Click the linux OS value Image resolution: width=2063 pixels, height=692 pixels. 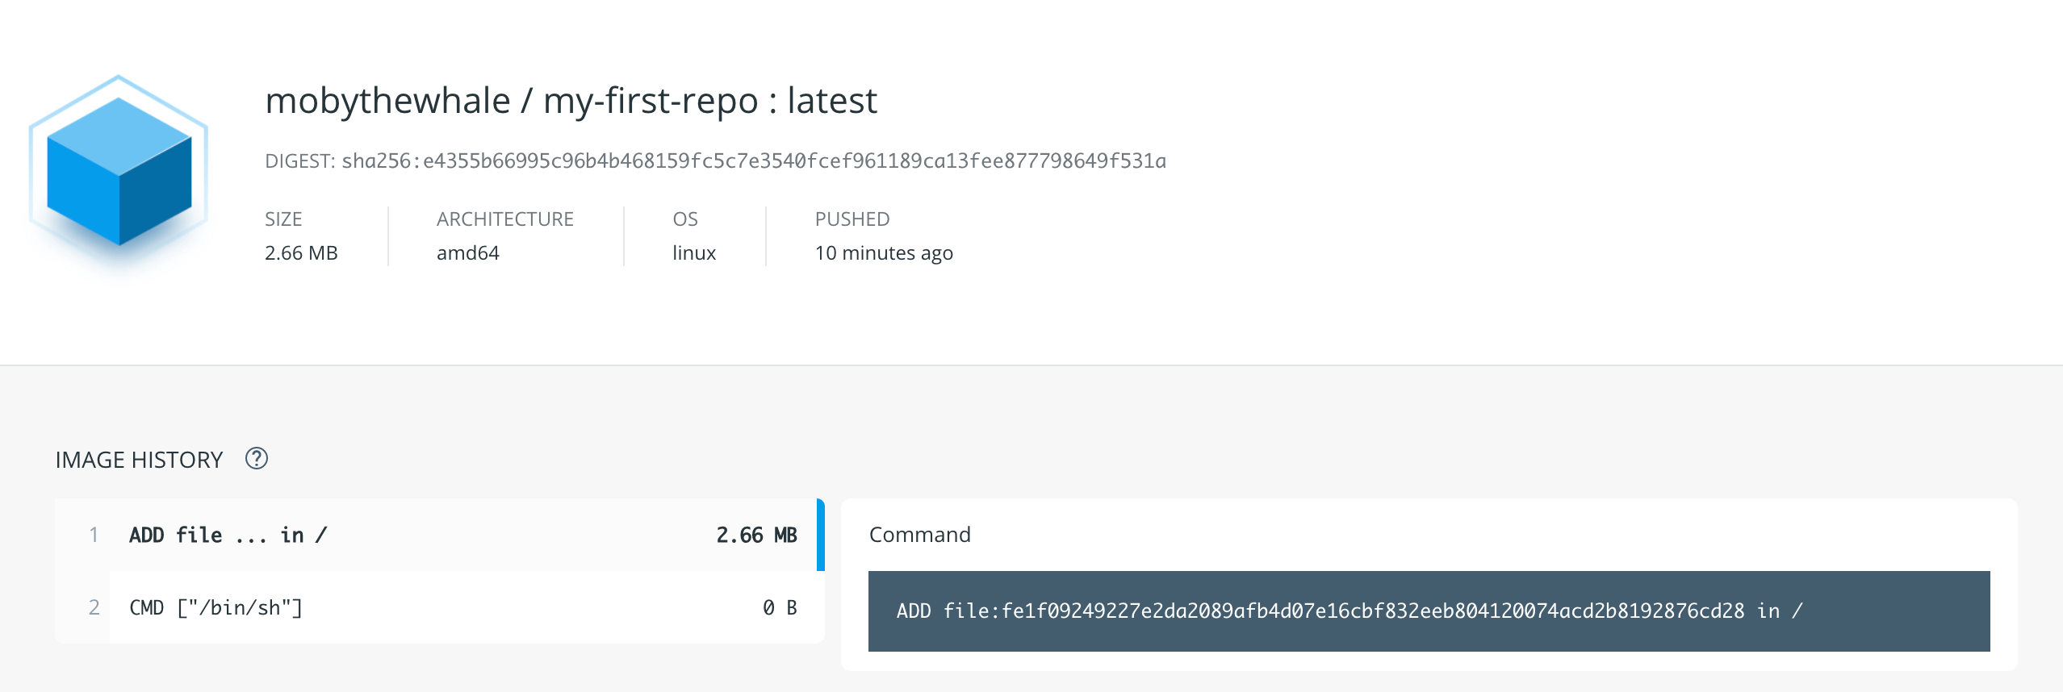[694, 253]
